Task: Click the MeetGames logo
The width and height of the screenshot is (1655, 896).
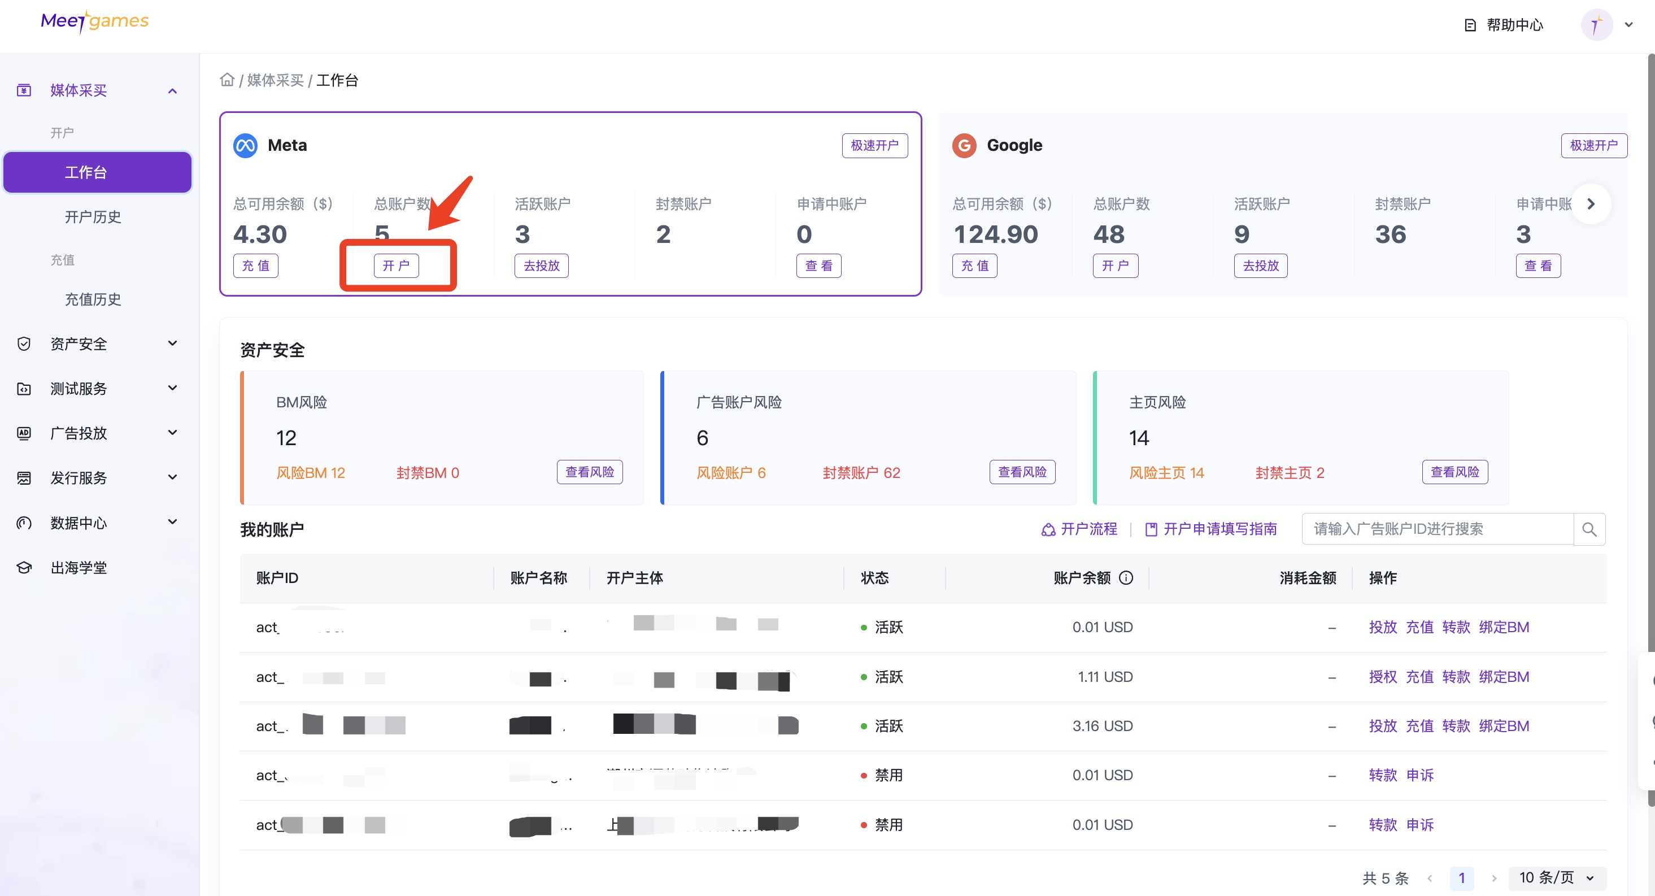Action: [94, 21]
